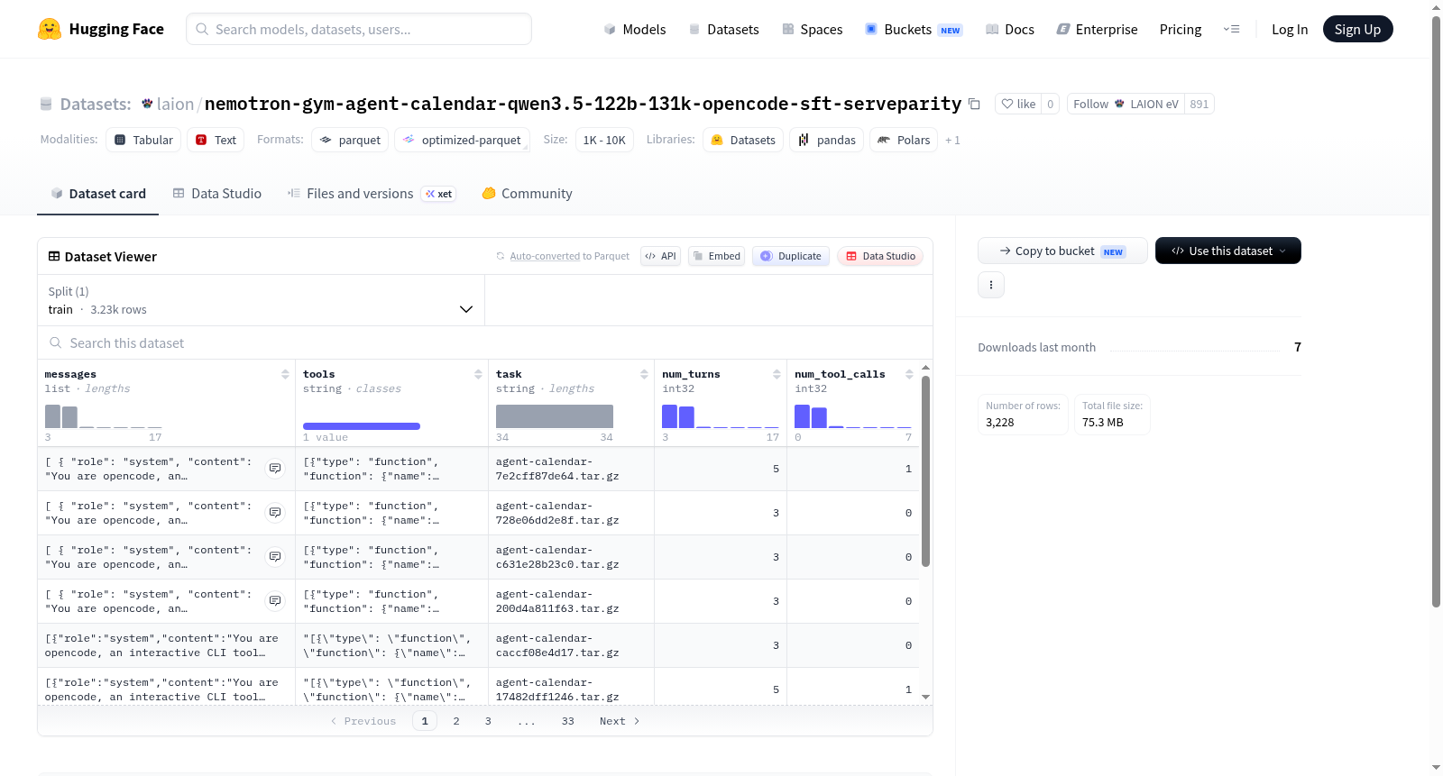Screen dimensions: 1443x776
Task: Click the Hugging Face logo icon
Action: point(50,29)
